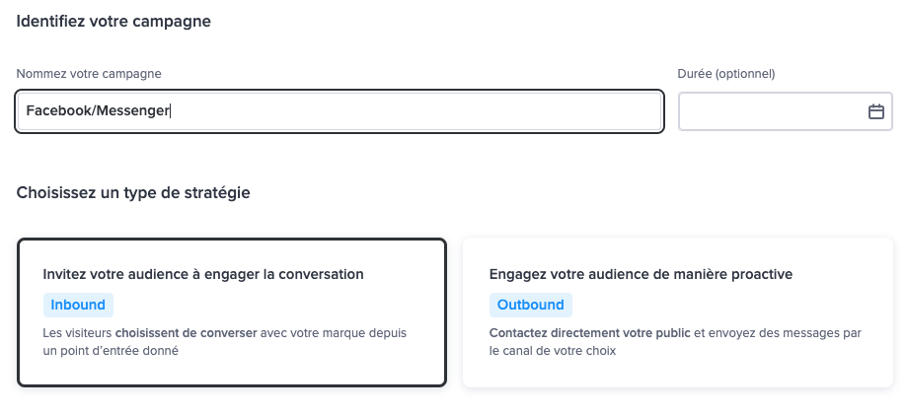The image size is (907, 414).
Task: Click 'un point d'entrée donné' text
Action: coord(111,351)
